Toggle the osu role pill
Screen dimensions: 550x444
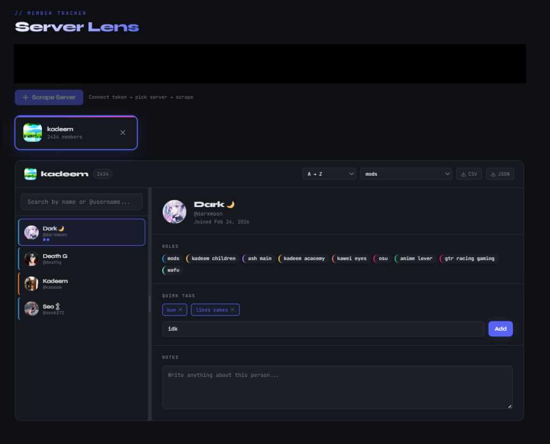pyautogui.click(x=381, y=259)
